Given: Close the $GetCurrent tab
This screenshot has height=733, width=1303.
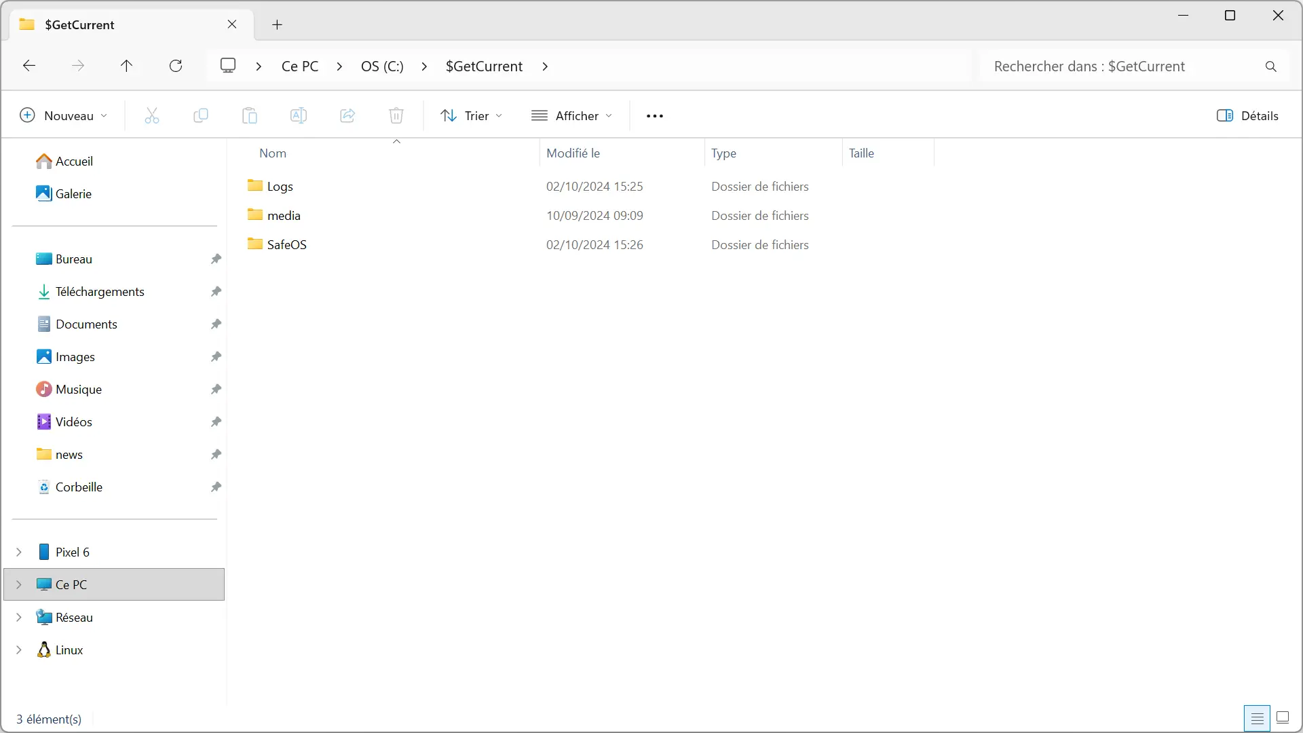Looking at the screenshot, I should pyautogui.click(x=232, y=24).
